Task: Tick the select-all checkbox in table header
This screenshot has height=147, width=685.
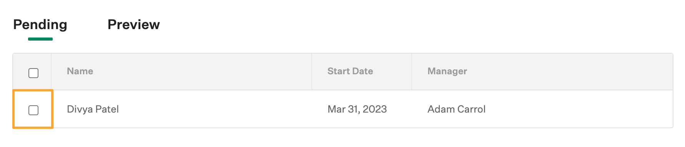Action: coord(33,73)
